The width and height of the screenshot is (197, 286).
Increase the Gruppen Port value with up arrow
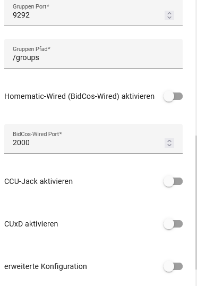coord(169,13)
